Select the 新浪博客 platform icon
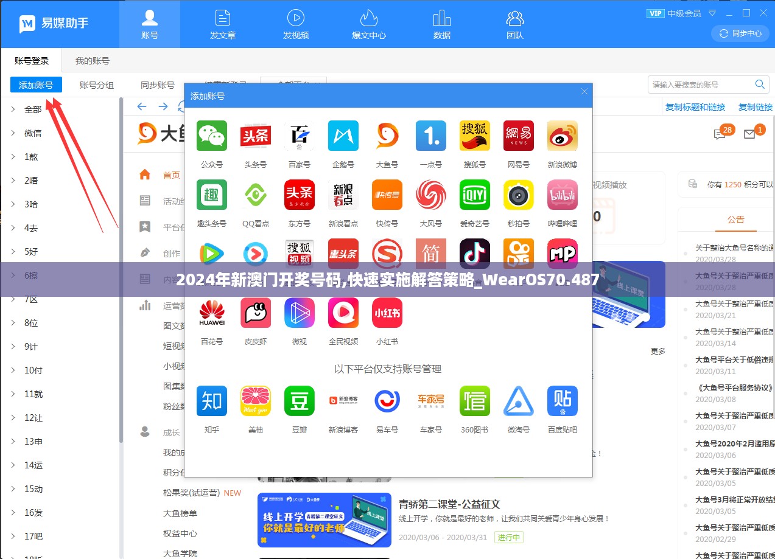 click(x=343, y=401)
